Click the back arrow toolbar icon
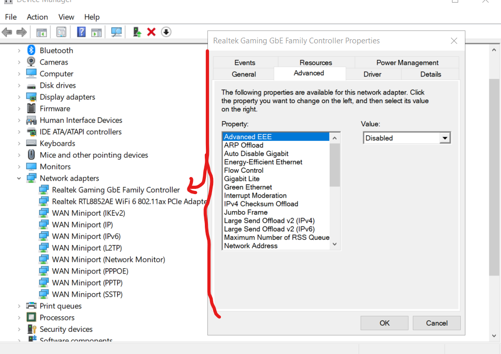501x354 pixels. coord(7,32)
